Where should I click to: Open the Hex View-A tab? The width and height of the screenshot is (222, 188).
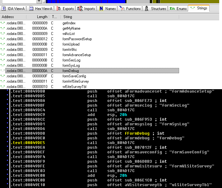pyautogui.click(x=41, y=9)
